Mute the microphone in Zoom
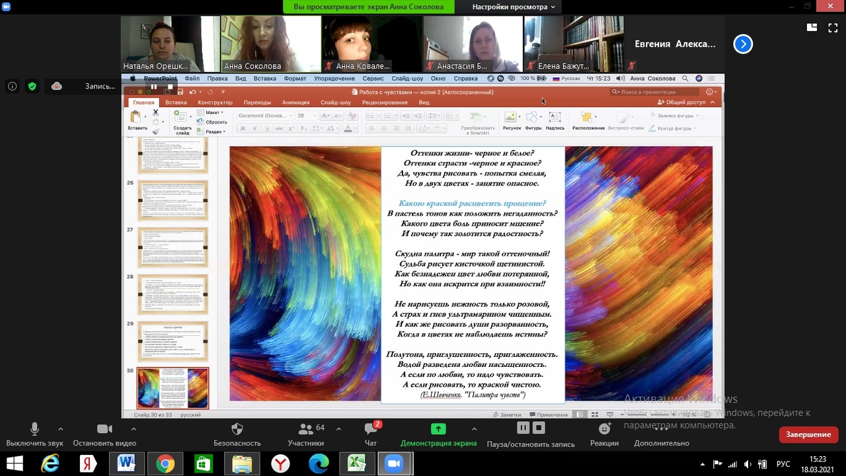 point(34,429)
